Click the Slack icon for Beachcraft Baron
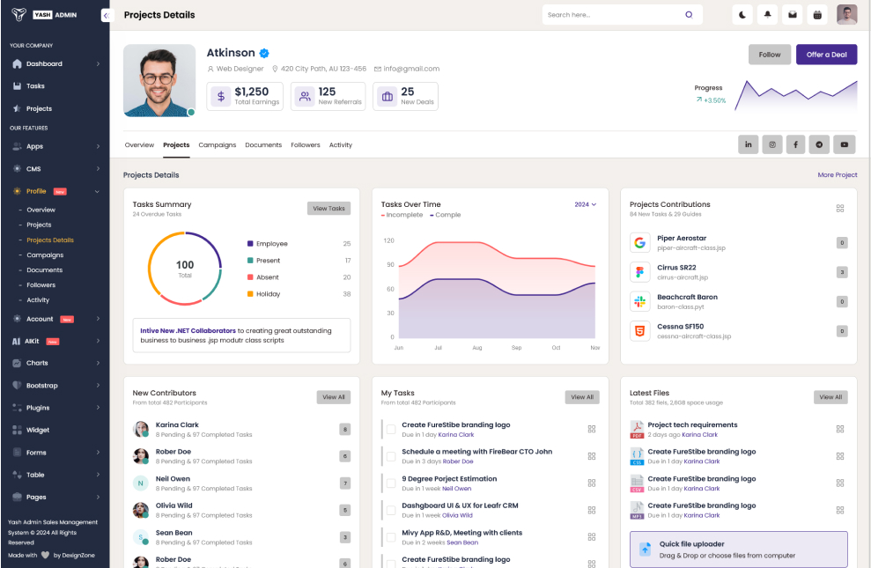871x568 pixels. point(640,301)
